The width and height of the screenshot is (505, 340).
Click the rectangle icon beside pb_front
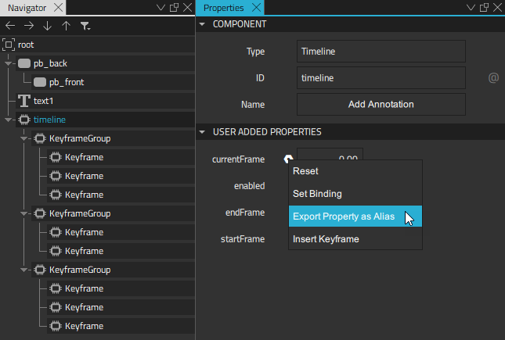pyautogui.click(x=40, y=82)
